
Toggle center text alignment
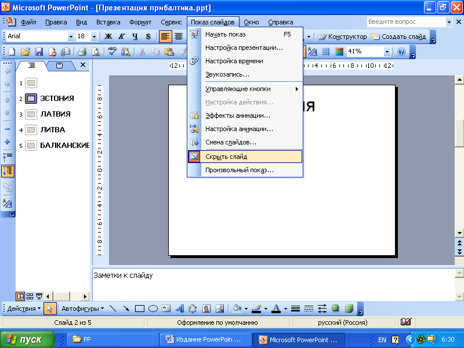click(179, 37)
